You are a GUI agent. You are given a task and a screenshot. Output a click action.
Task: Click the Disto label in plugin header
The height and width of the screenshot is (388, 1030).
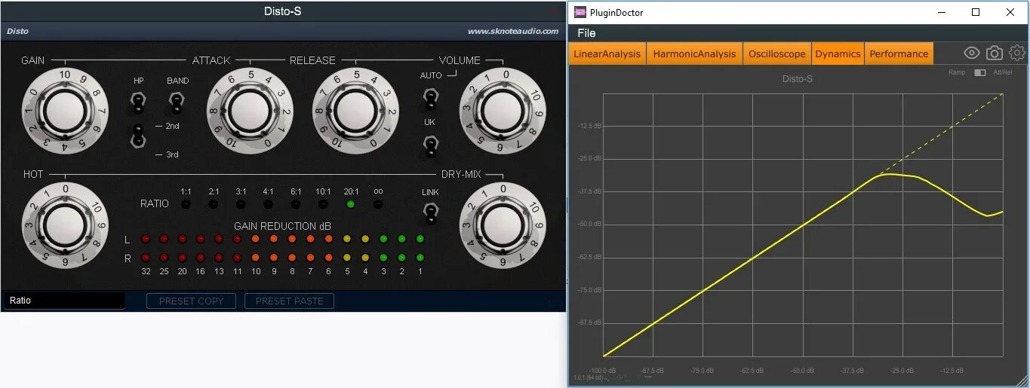coord(17,32)
